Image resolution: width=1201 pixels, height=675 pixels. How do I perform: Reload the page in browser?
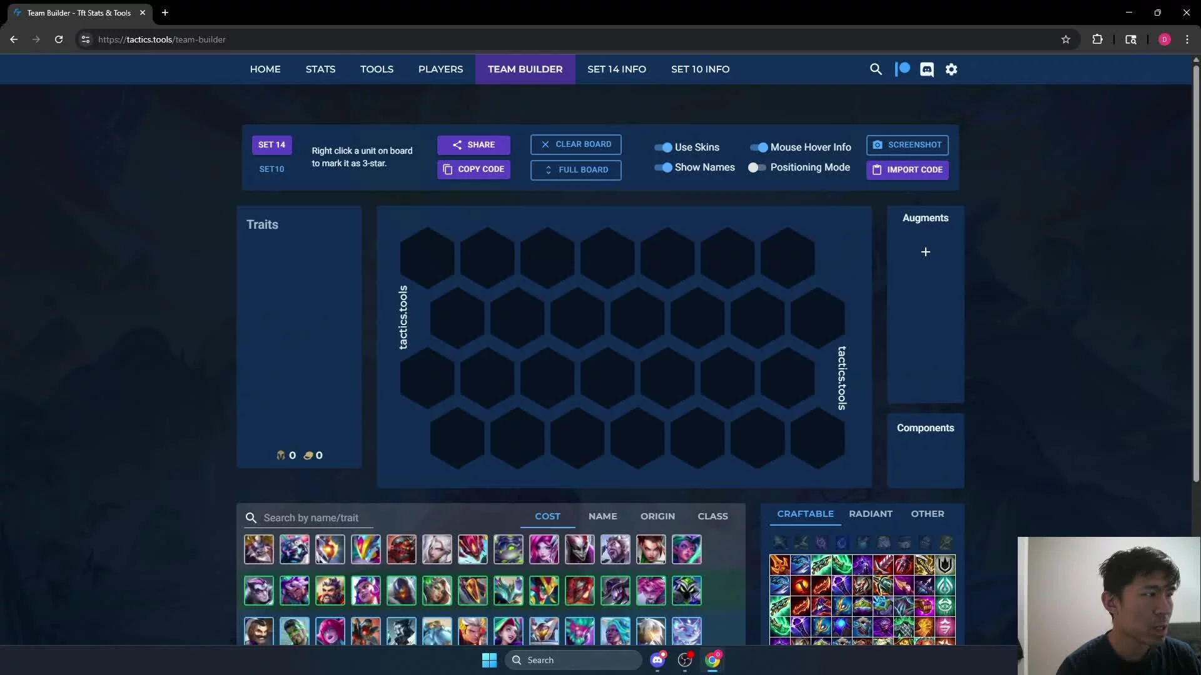click(x=59, y=39)
